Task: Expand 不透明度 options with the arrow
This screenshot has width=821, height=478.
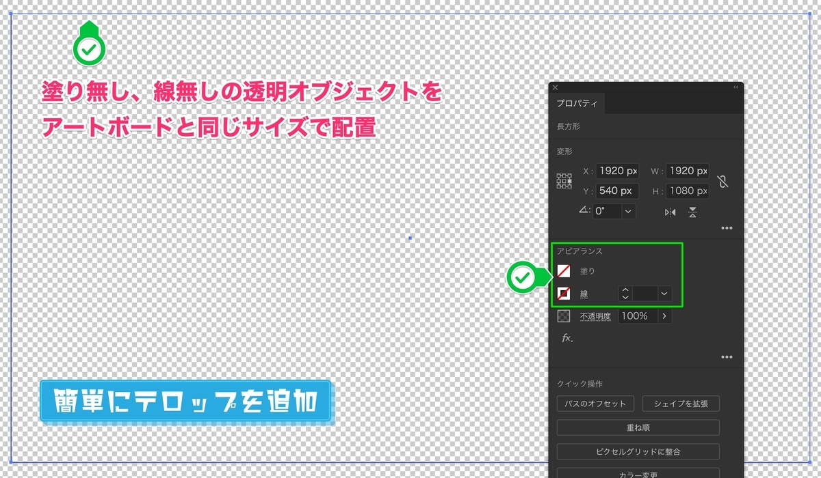Action: click(x=664, y=316)
